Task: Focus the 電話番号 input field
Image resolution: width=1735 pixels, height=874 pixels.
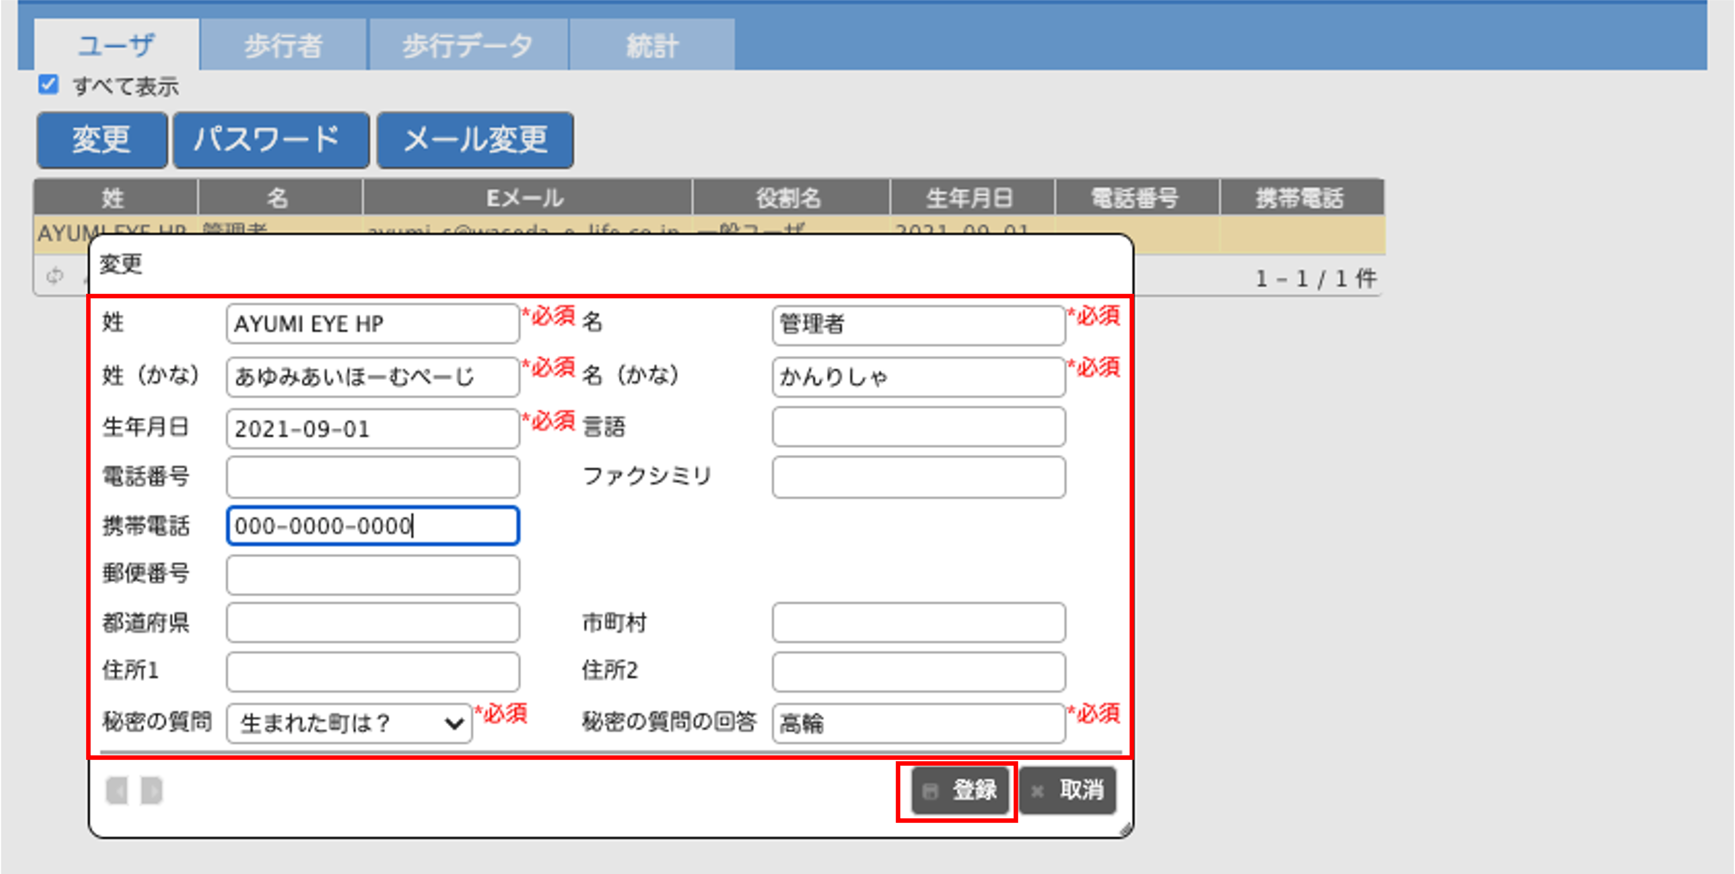Action: pyautogui.click(x=372, y=477)
